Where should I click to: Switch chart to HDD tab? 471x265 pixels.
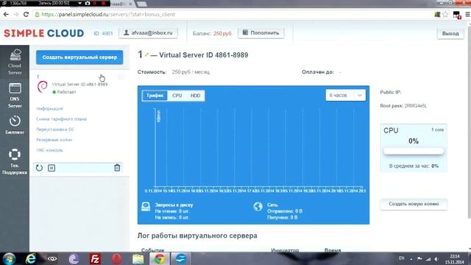point(195,96)
